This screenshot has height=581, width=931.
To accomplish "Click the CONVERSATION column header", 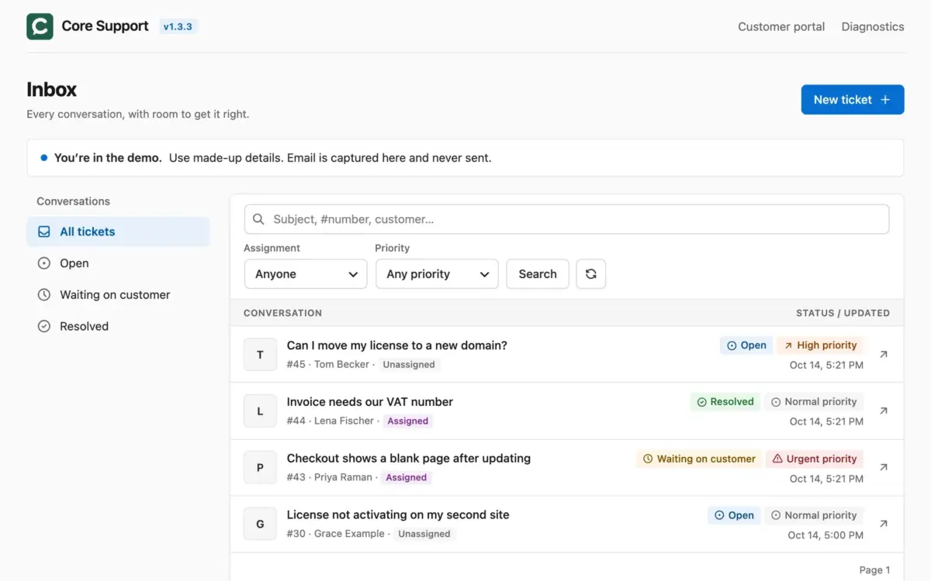I will pyautogui.click(x=282, y=313).
